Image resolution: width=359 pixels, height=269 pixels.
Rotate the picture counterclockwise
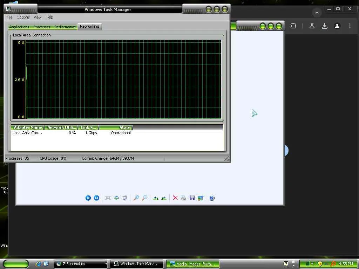164,198
